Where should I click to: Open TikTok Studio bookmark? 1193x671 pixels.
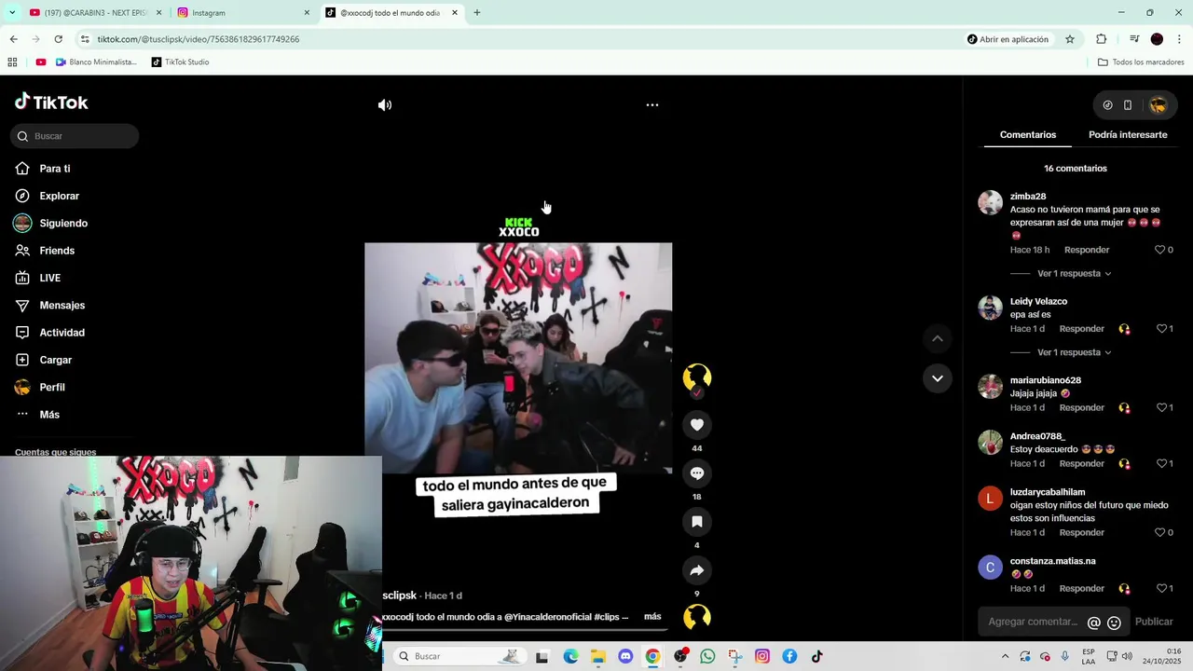(x=180, y=62)
